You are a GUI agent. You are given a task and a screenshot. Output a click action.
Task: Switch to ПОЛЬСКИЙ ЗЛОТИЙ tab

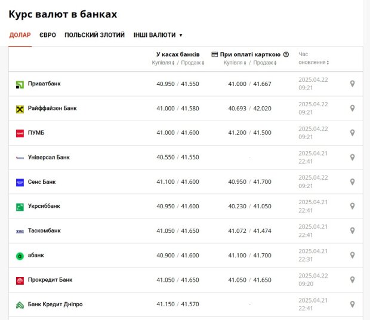(95, 35)
